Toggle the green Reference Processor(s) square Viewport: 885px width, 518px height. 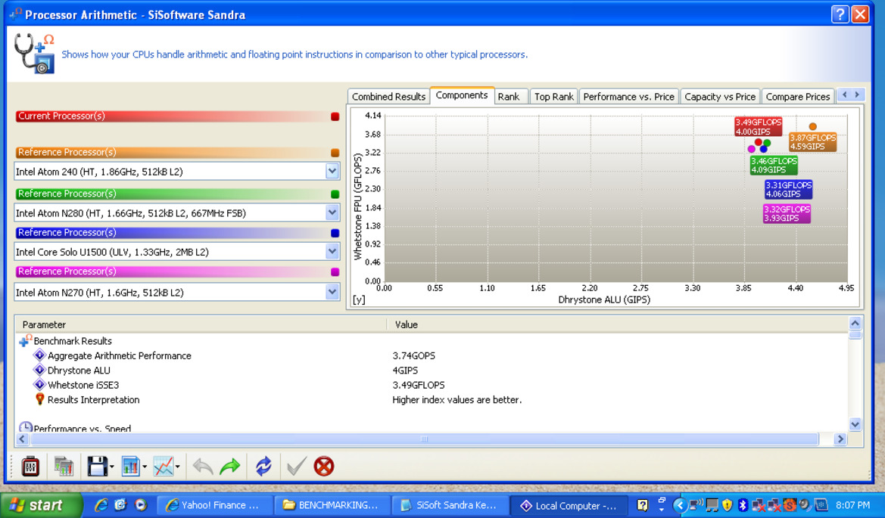pyautogui.click(x=335, y=194)
